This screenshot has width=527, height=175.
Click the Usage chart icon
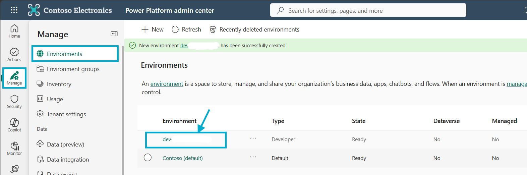[x=40, y=99]
